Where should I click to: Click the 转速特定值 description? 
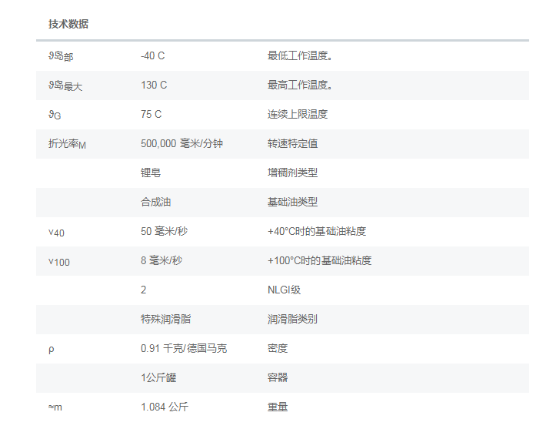[x=292, y=143]
